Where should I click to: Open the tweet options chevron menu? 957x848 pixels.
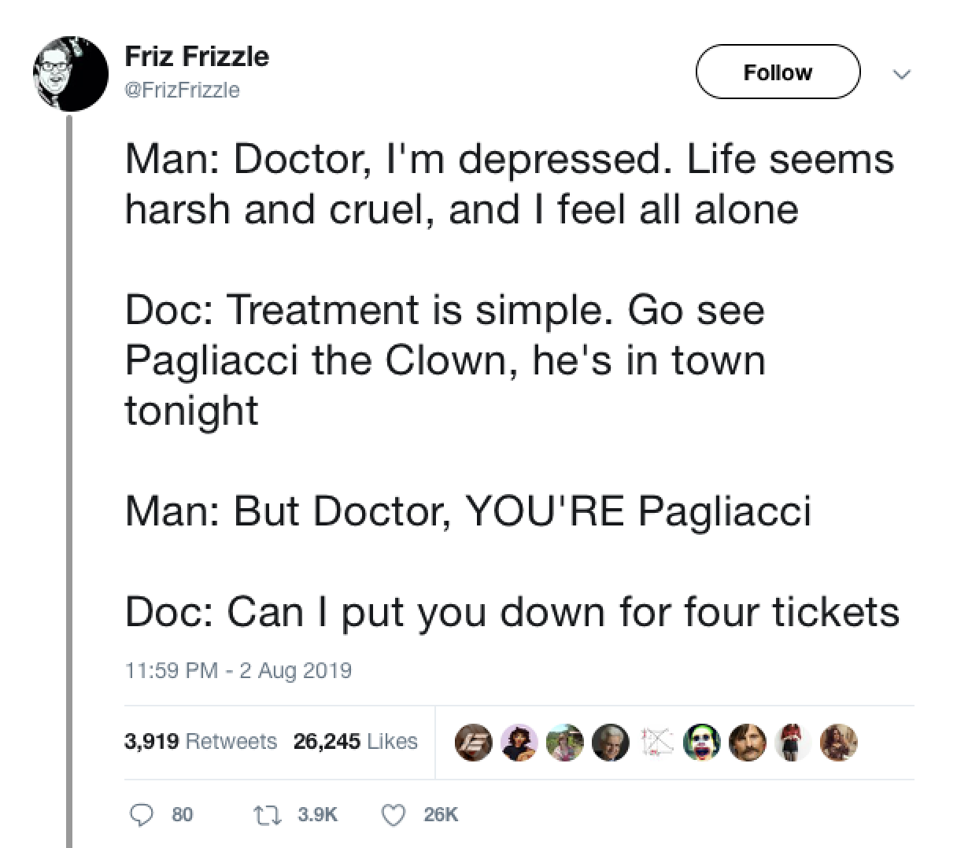902,74
